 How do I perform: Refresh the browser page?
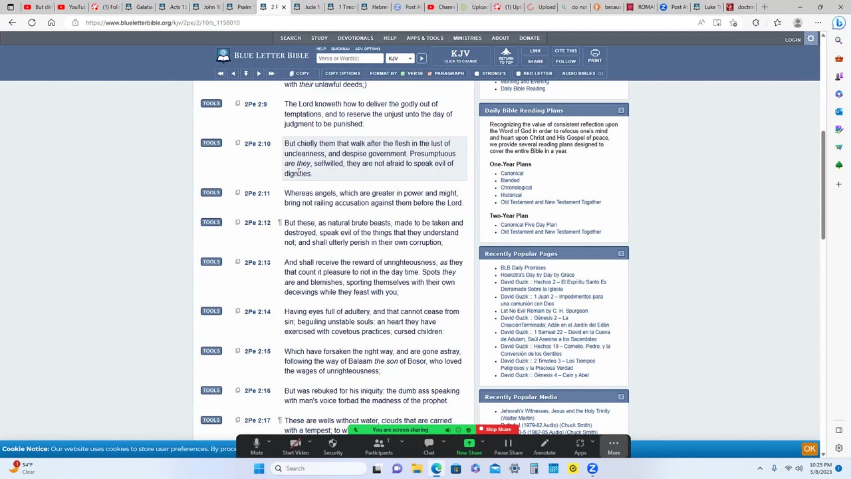click(x=31, y=23)
